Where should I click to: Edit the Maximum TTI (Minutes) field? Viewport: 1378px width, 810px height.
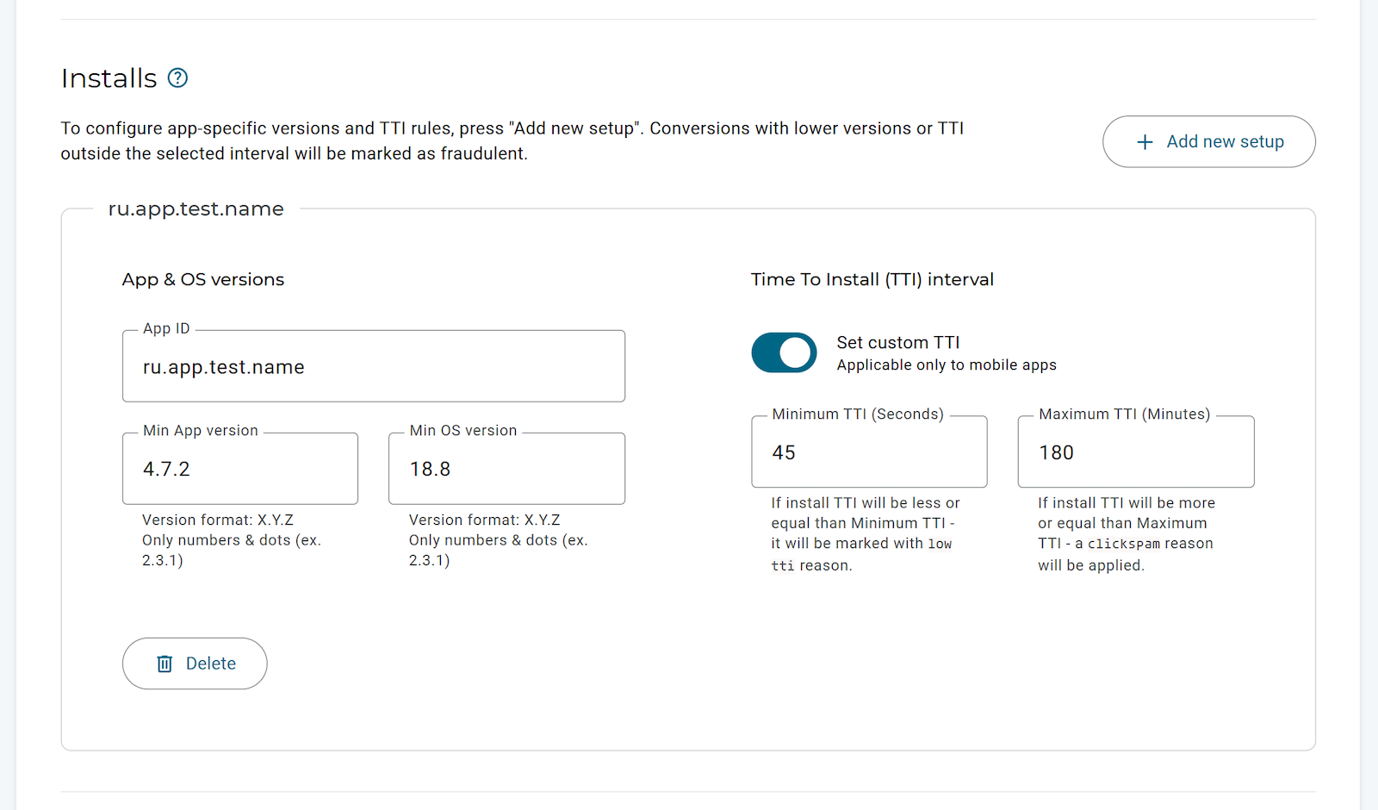[1135, 452]
